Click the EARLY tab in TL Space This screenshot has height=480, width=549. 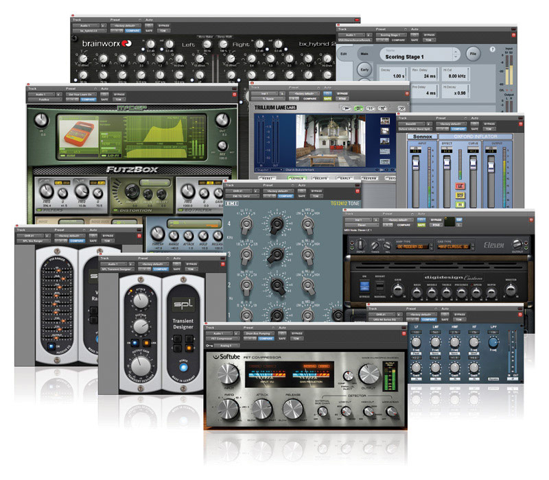(x=344, y=178)
